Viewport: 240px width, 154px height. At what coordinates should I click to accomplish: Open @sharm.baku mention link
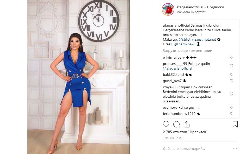184,44
